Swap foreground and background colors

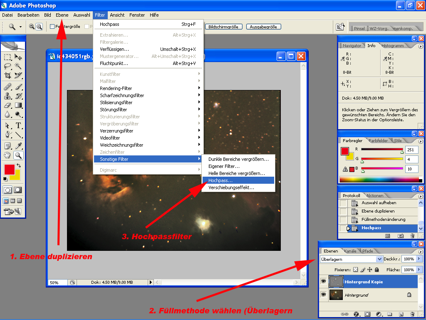pyautogui.click(x=18, y=165)
